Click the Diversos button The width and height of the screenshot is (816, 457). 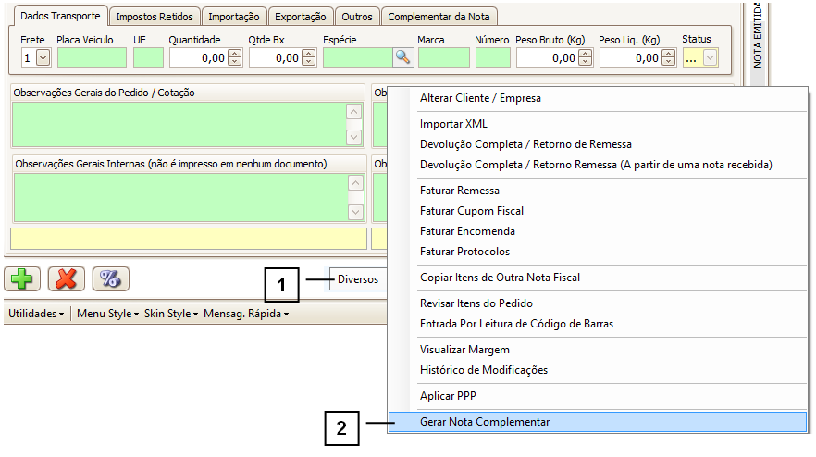point(357,279)
